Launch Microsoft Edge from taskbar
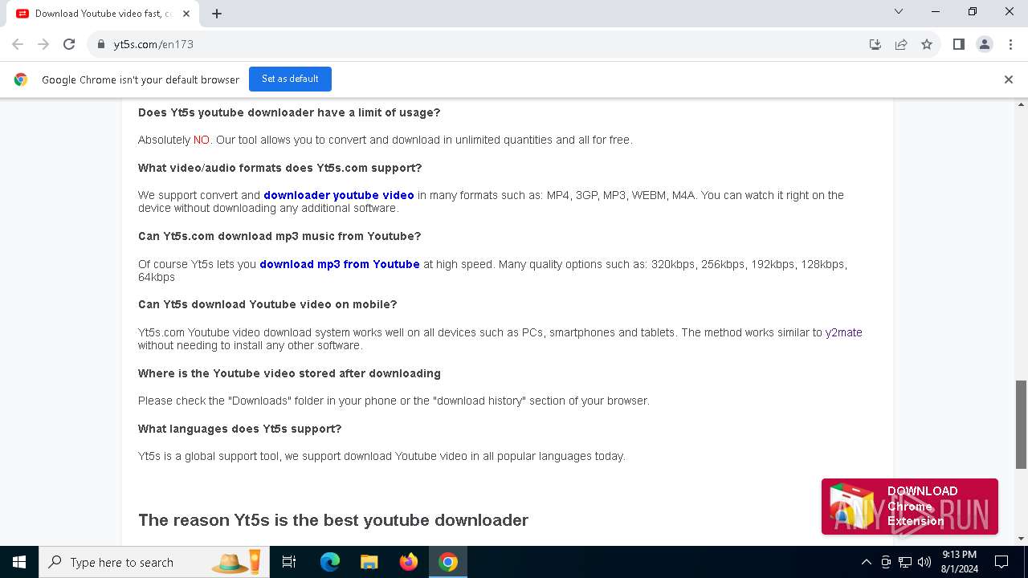Image resolution: width=1028 pixels, height=578 pixels. point(330,562)
